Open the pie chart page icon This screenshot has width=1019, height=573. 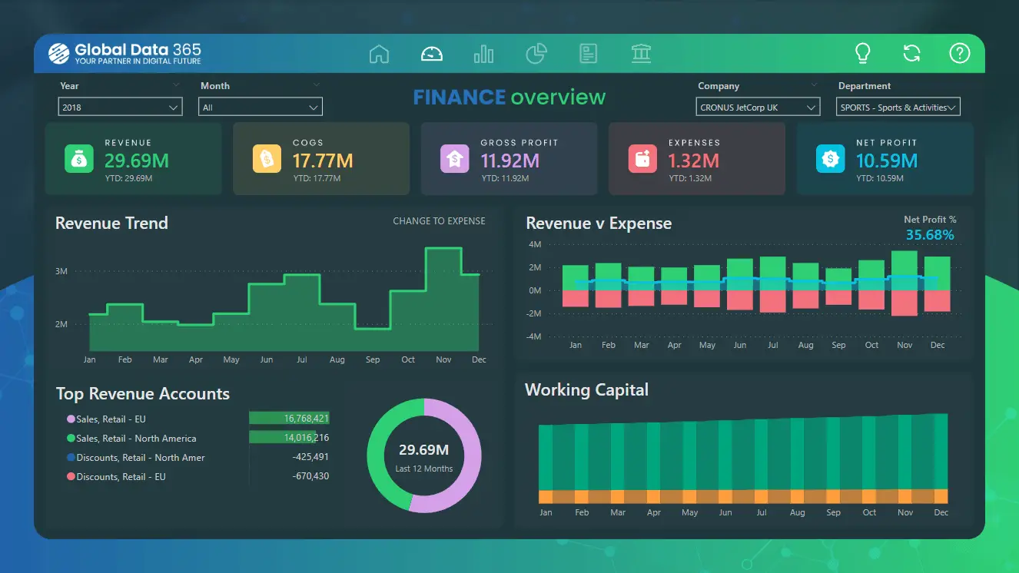[536, 54]
